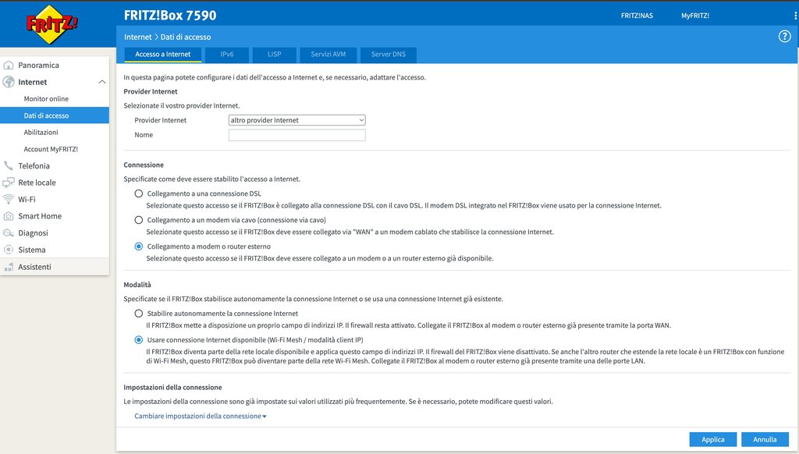799x454 pixels.
Task: Click the Modalità section heading
Action: pos(137,285)
